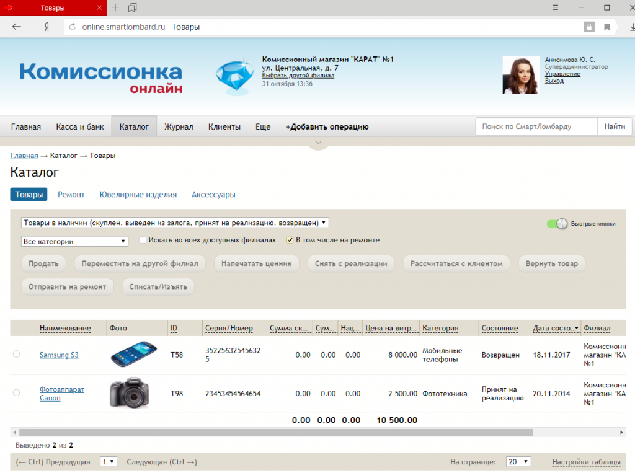Click the Выбрать другой филиал link
This screenshot has height=473, width=635.
298,76
